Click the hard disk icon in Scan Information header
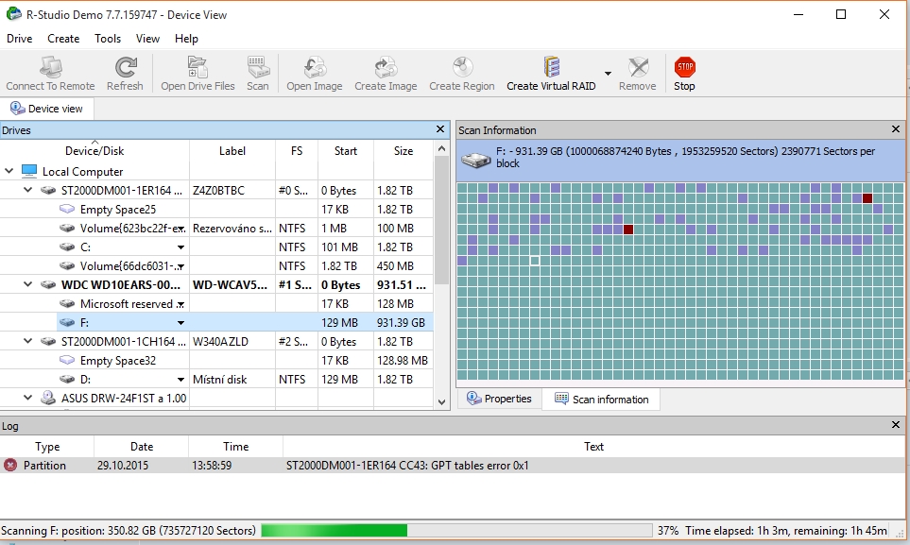 476,161
